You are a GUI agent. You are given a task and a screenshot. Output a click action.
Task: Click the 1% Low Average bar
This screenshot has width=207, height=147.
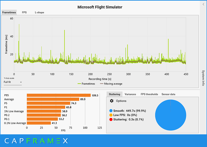pyautogui.click(x=44, y=111)
